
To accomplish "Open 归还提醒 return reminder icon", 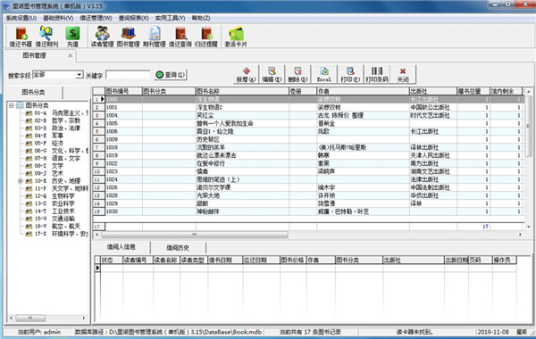I will (x=206, y=37).
